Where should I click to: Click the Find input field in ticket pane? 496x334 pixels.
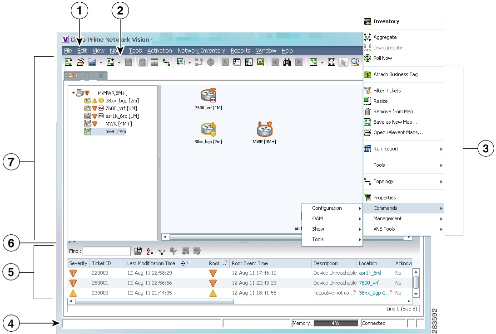pos(107,251)
